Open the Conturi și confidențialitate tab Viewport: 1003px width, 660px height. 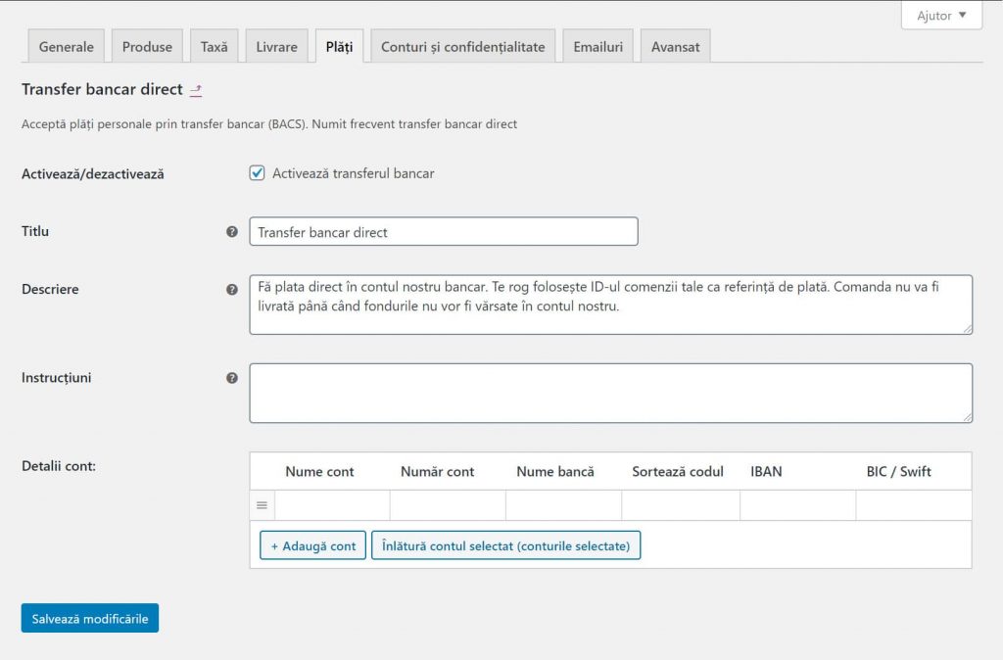point(463,47)
